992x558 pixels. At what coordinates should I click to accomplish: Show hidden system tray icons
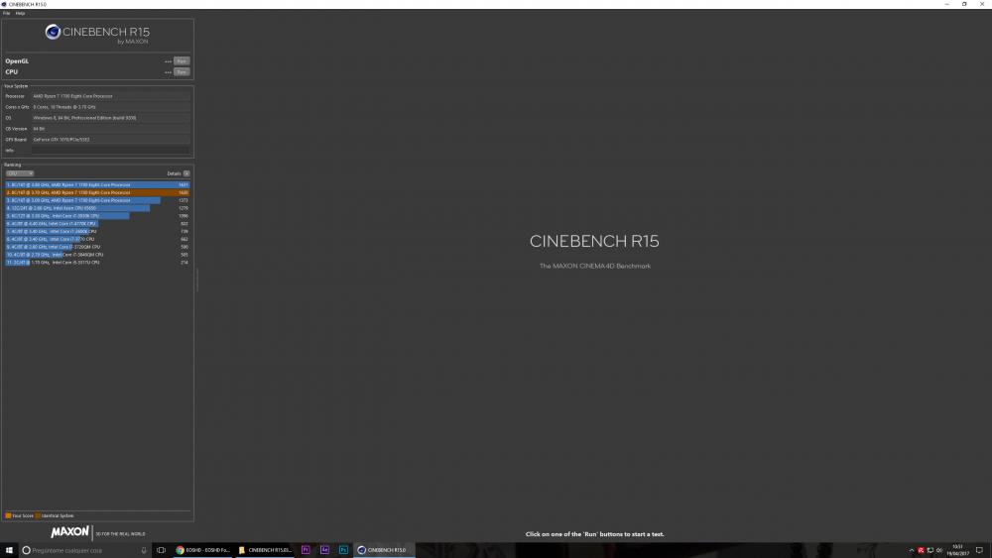coord(911,550)
